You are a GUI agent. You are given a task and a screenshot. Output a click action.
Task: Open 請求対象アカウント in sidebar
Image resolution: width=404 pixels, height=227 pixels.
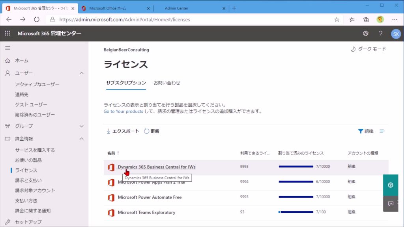pos(35,190)
